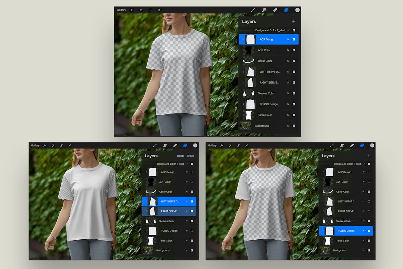Open the Actions menu with the wrench icon
The width and height of the screenshot is (403, 269).
click(132, 10)
